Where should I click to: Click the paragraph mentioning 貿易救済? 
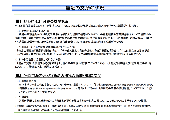click(x=83, y=65)
